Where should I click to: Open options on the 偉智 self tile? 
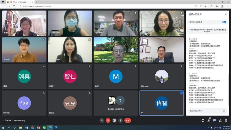(181, 93)
